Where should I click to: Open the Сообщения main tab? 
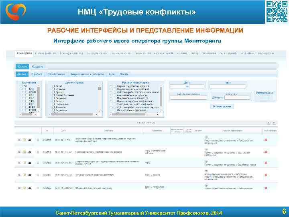tap(24, 53)
